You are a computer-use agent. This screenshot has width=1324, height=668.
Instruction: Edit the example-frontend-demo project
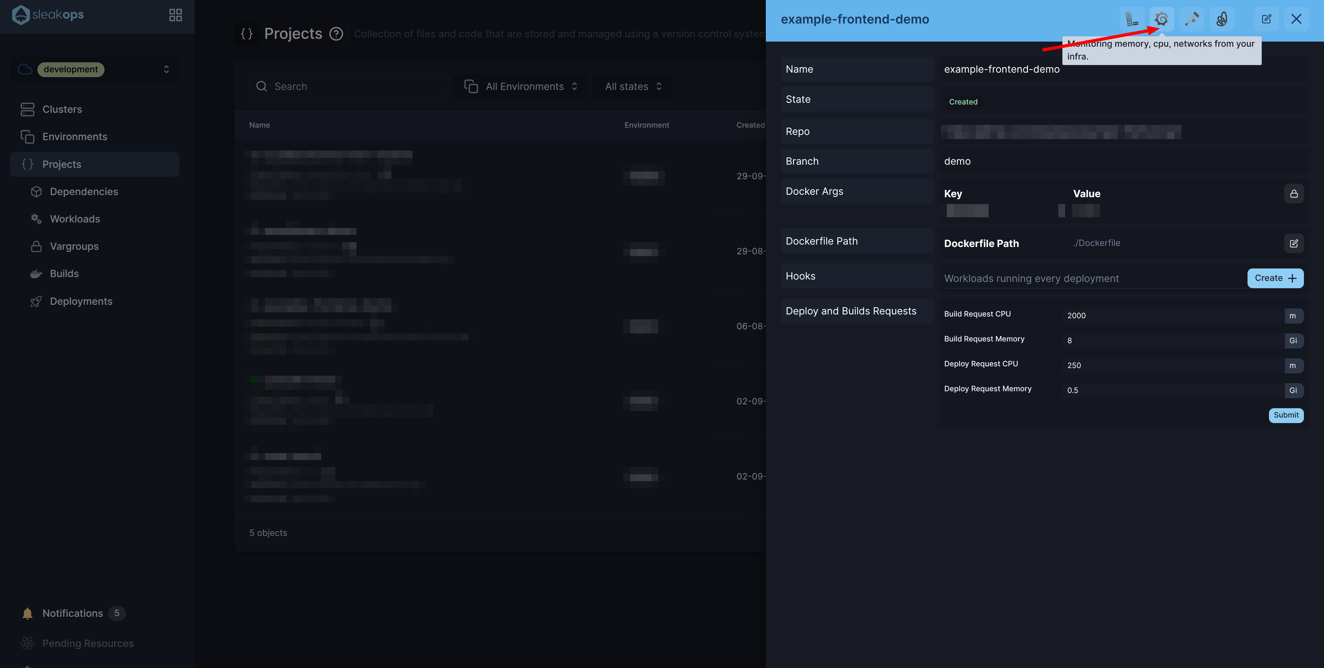1267,19
